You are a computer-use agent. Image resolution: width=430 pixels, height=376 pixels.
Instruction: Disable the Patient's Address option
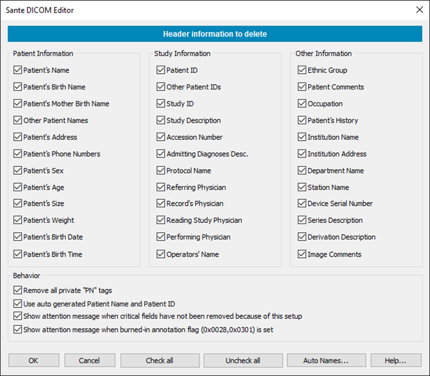(x=18, y=137)
